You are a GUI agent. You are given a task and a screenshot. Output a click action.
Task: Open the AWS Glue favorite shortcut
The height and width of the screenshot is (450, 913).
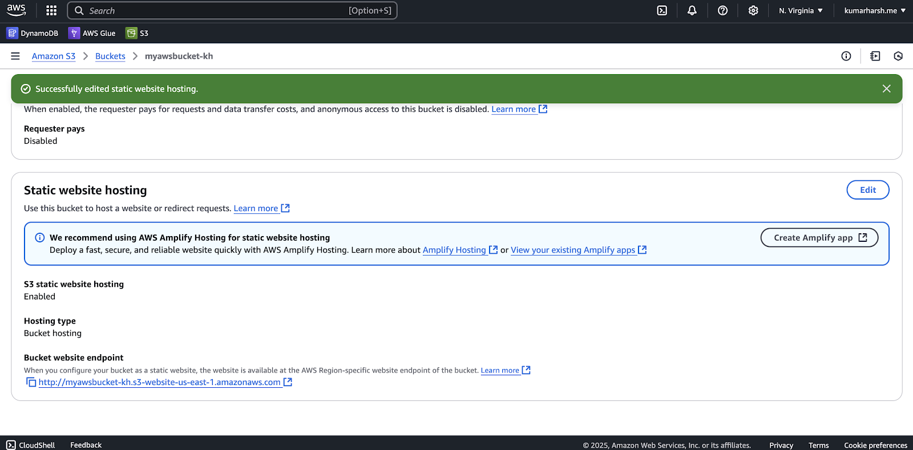[x=92, y=33]
